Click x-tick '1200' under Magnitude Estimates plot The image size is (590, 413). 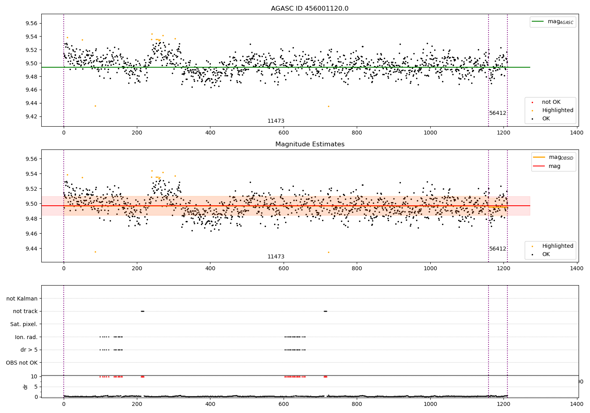[503, 269]
